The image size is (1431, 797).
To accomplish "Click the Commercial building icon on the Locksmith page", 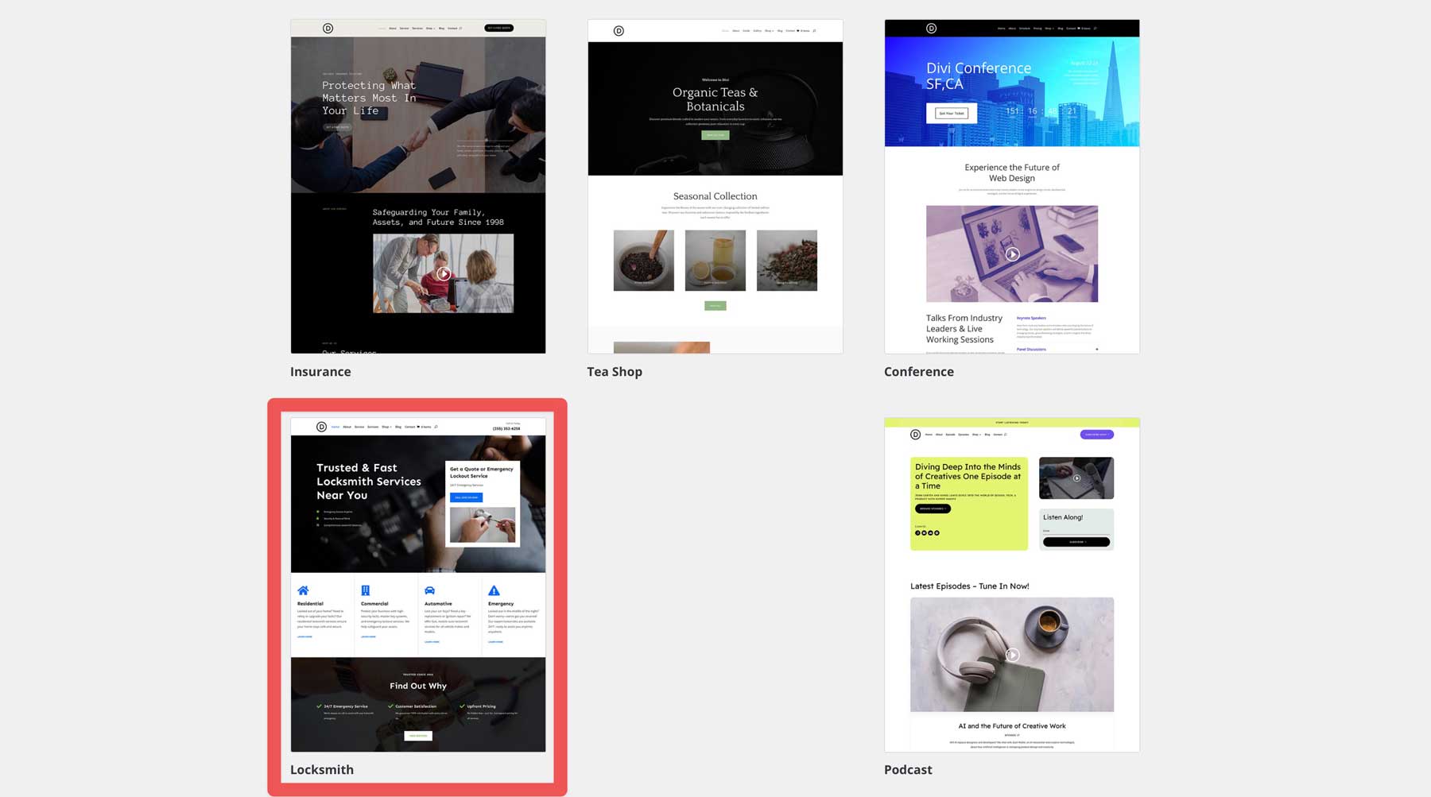I will [x=366, y=590].
